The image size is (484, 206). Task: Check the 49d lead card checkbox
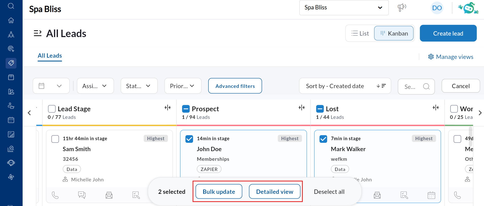tap(457, 139)
